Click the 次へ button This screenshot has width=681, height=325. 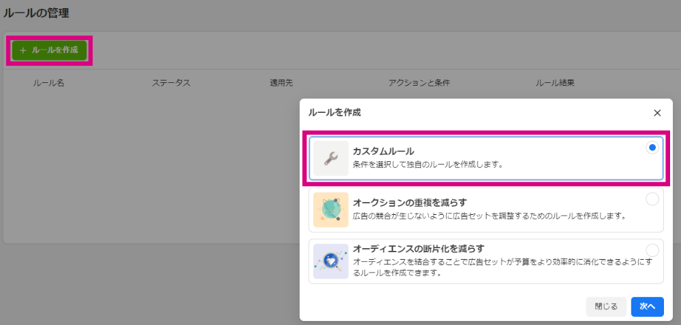coord(647,307)
